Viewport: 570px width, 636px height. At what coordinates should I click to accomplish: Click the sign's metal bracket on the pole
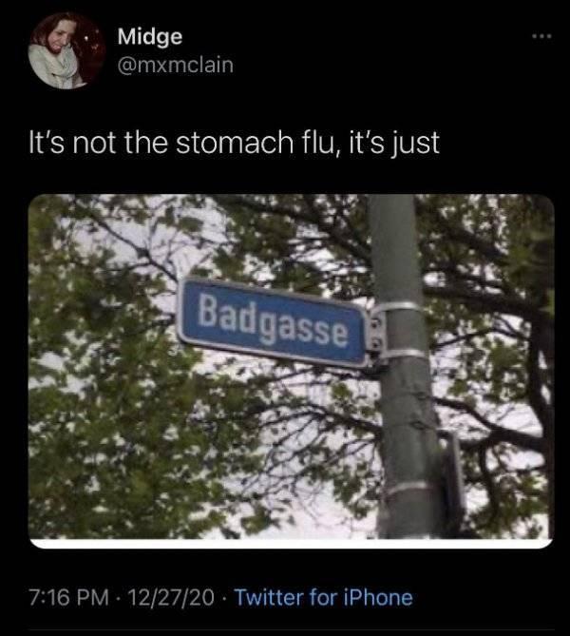click(389, 331)
